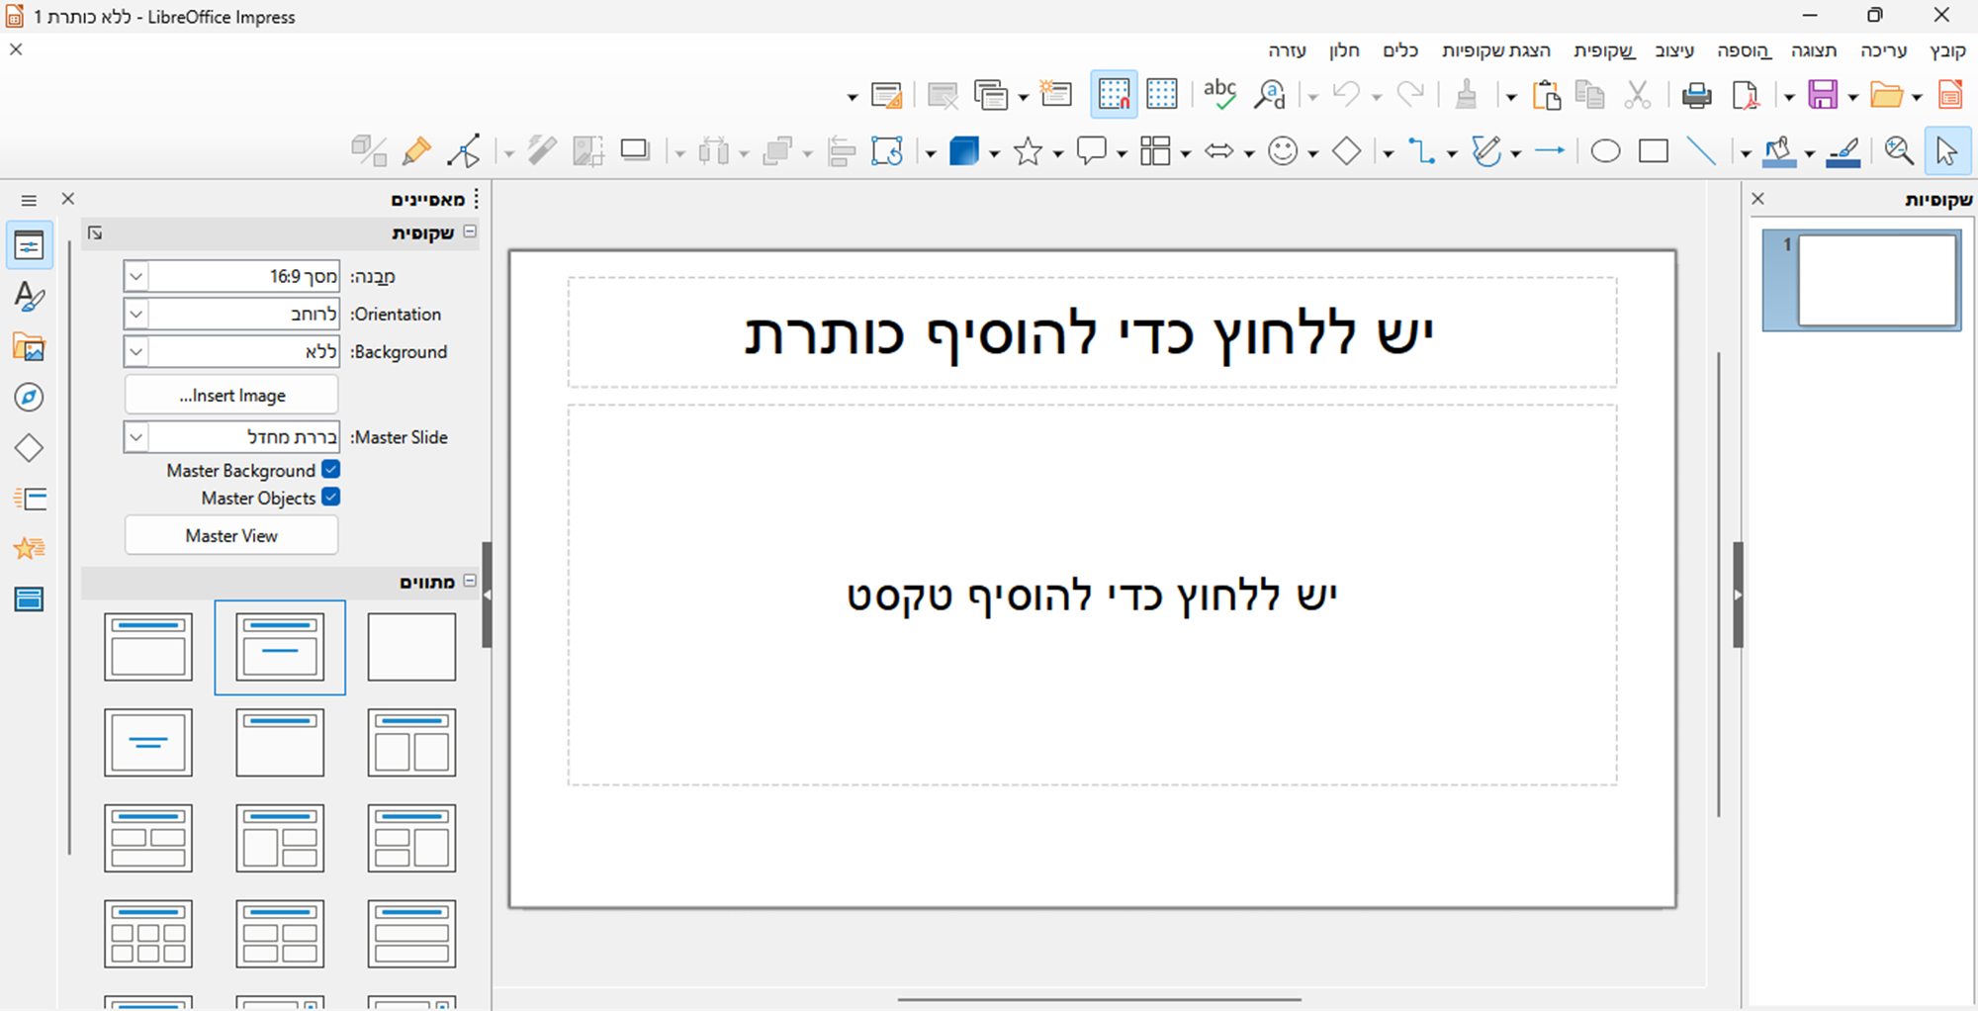Click the Copy icon
The height and width of the screenshot is (1011, 1978).
1589,95
